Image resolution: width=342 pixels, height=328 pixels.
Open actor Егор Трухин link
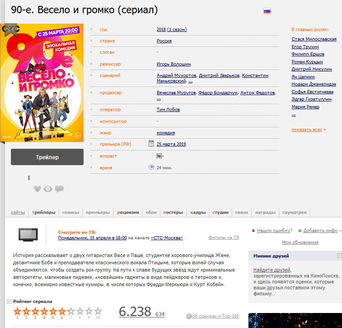(x=305, y=46)
